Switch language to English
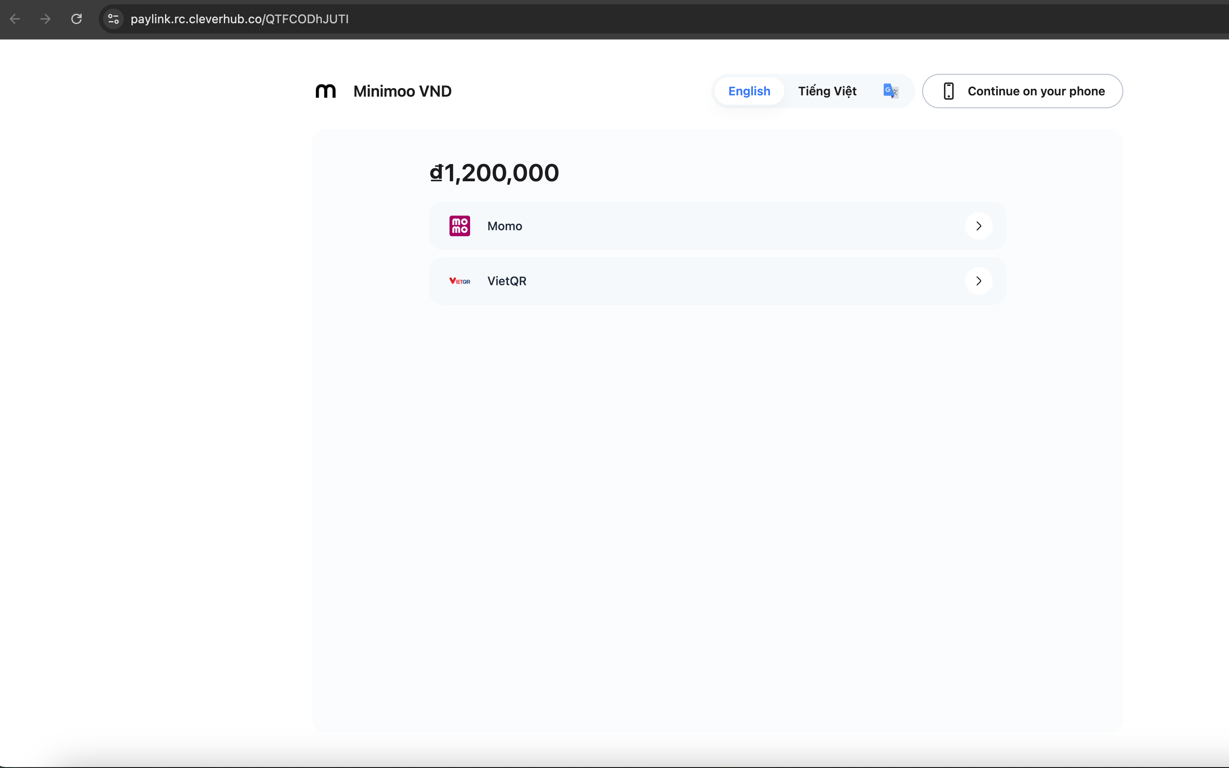 click(x=749, y=91)
